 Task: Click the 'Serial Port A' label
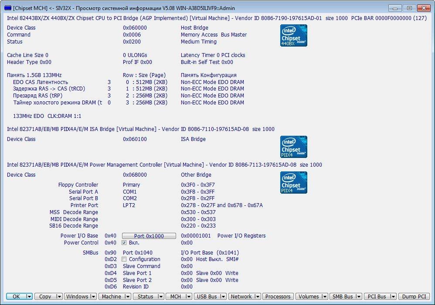pos(84,192)
